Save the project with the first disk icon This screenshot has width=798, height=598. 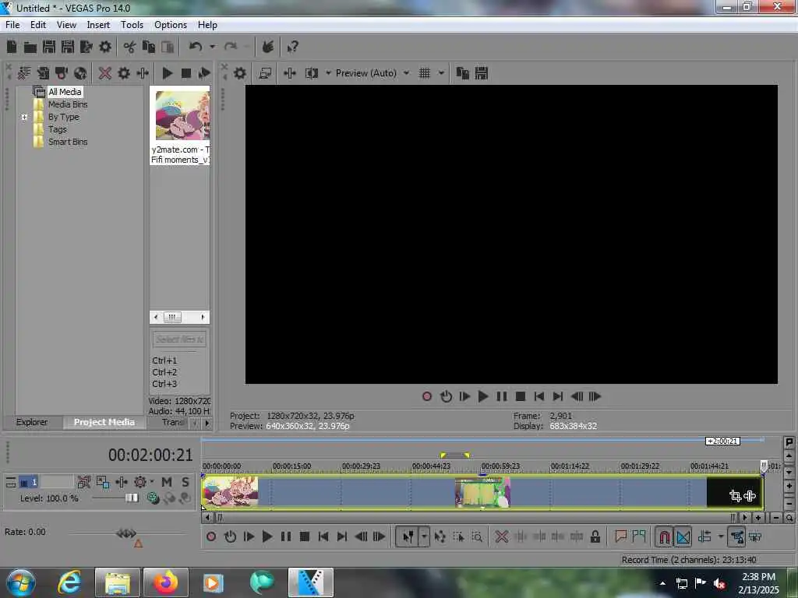pos(49,47)
